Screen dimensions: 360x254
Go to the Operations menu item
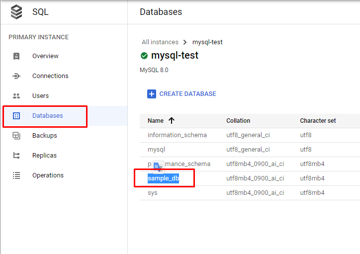point(48,175)
